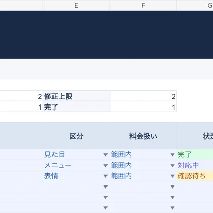Viewport: 213px width, 213px height.
Task: Click the 料金扱い header cell
Action: (x=143, y=136)
